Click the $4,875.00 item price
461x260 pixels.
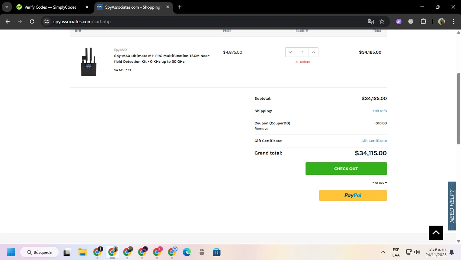(233, 52)
